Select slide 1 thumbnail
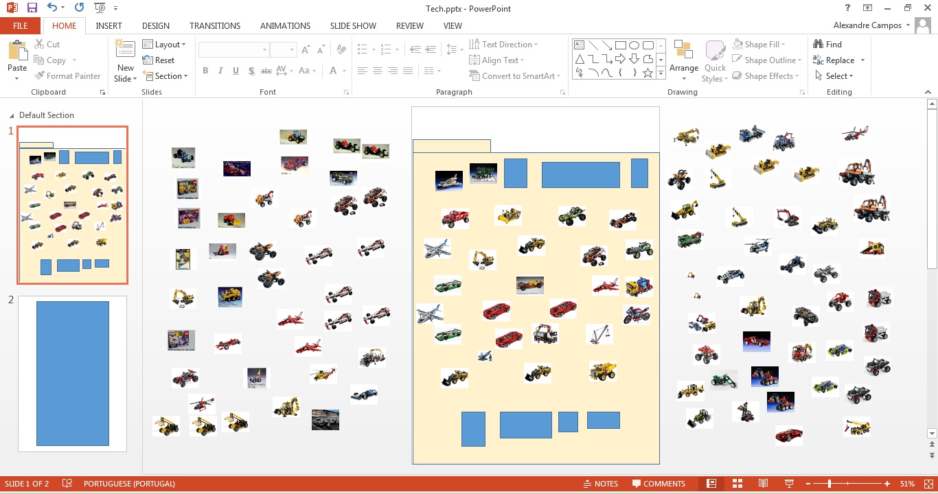Image resolution: width=938 pixels, height=494 pixels. [x=72, y=205]
